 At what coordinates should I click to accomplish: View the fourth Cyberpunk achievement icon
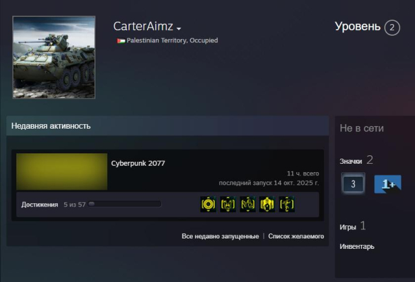267,204
